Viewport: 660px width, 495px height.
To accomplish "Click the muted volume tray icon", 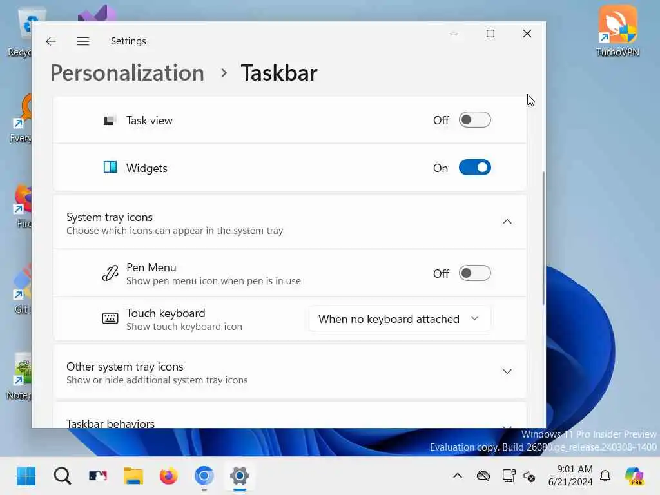I will coord(529,476).
